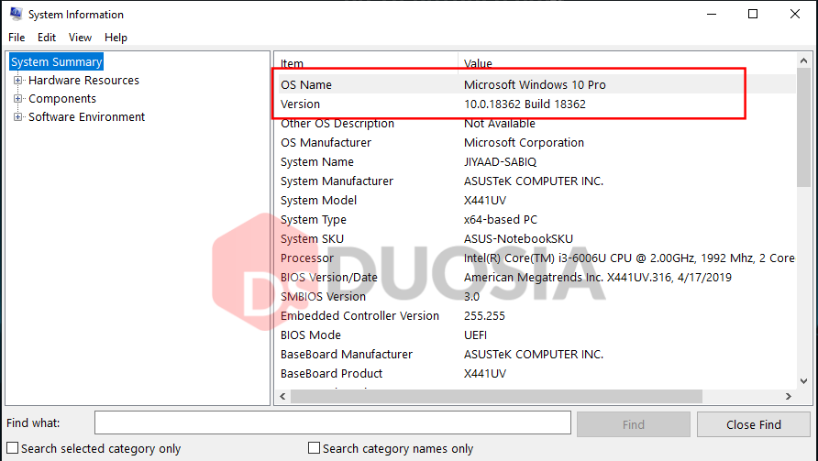
Task: Select the Version row
Action: click(x=536, y=104)
